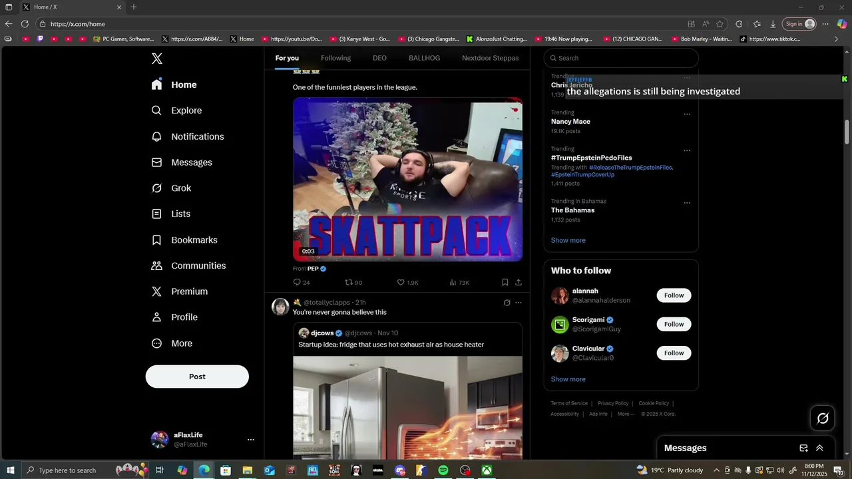Follow alannah
The image size is (852, 479).
coord(674,295)
